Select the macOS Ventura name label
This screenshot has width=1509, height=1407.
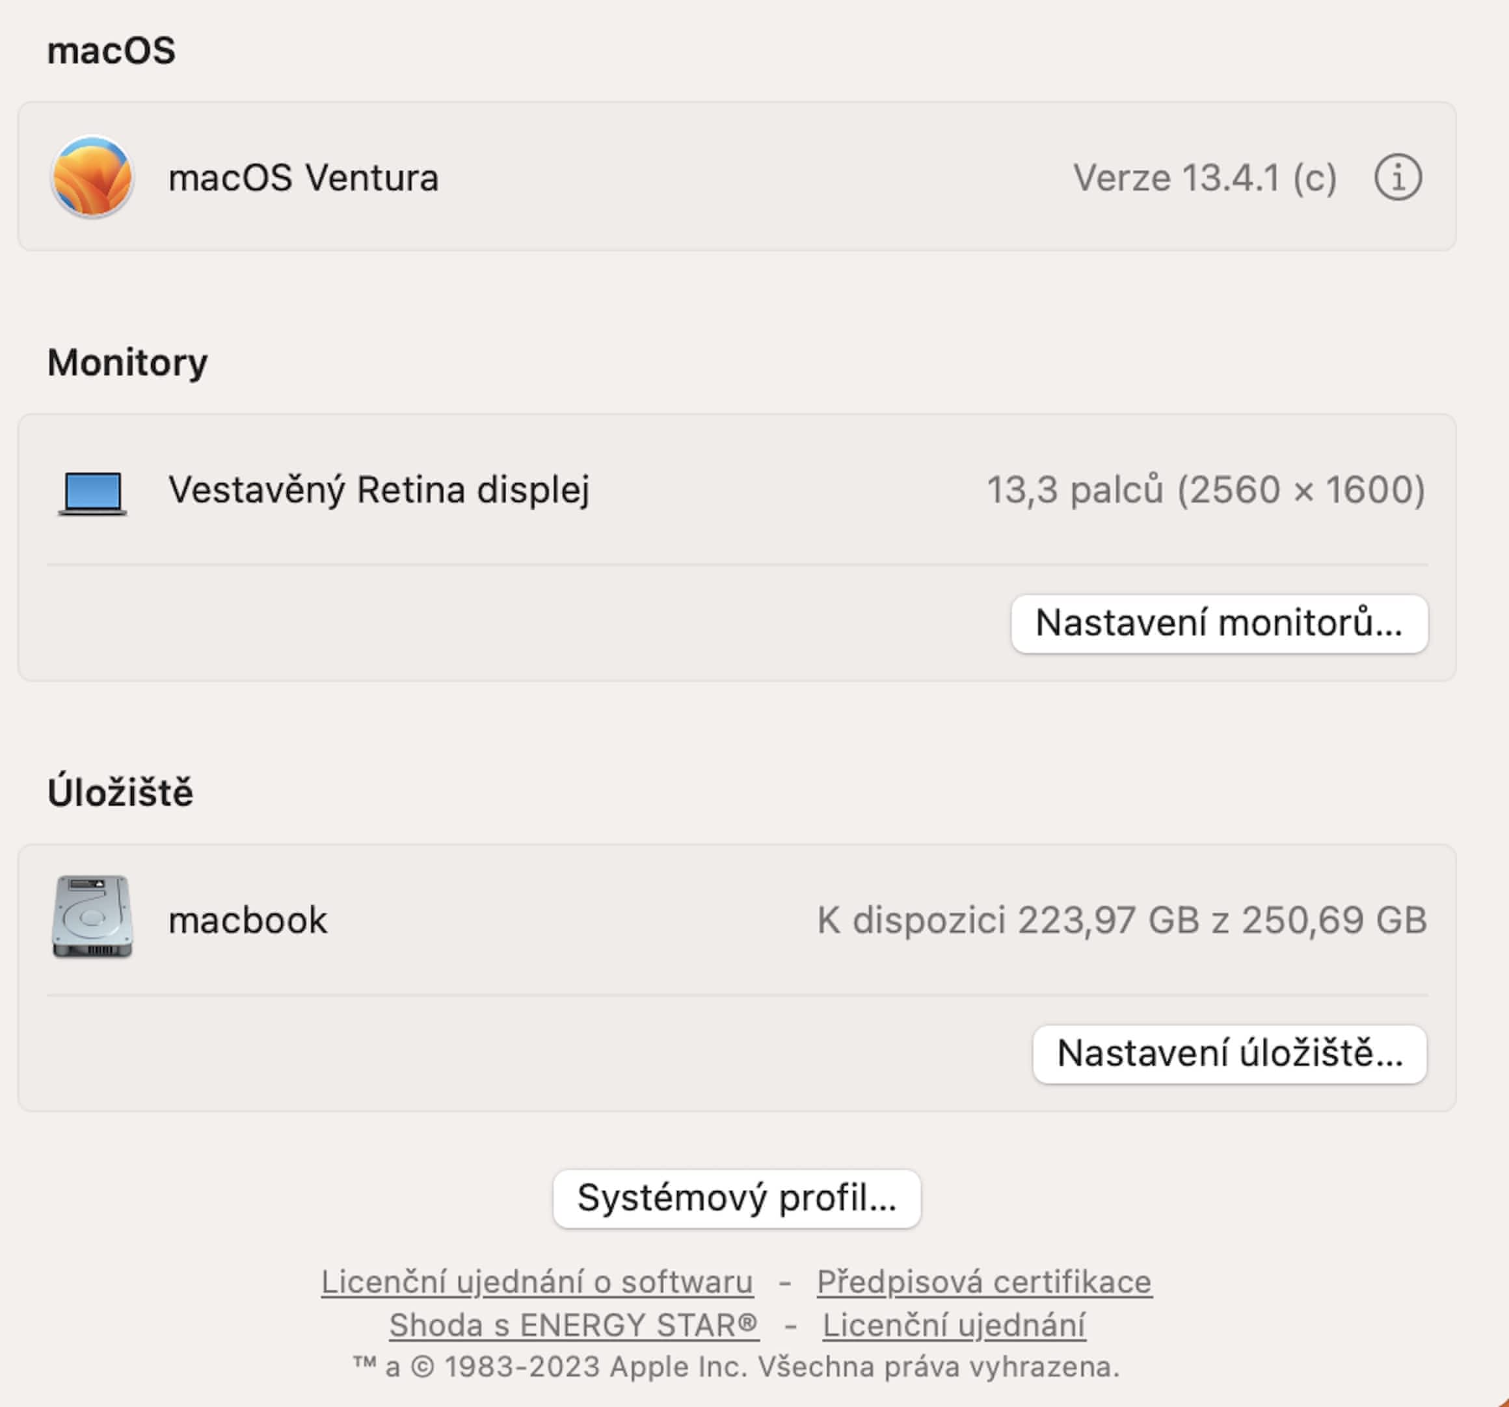pos(304,178)
